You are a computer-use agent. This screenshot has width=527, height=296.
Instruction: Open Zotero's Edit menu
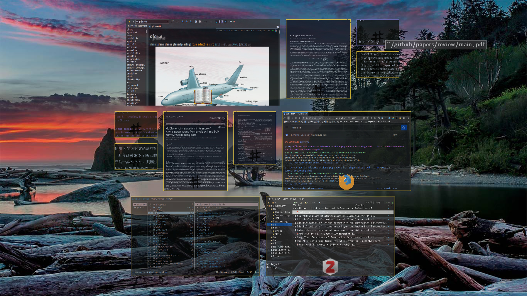coord(278,198)
